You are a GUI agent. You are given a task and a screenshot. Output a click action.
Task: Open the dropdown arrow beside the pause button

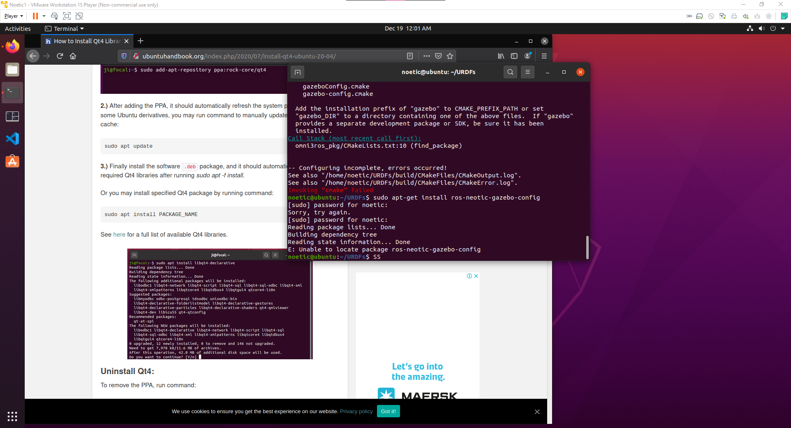pyautogui.click(x=44, y=16)
